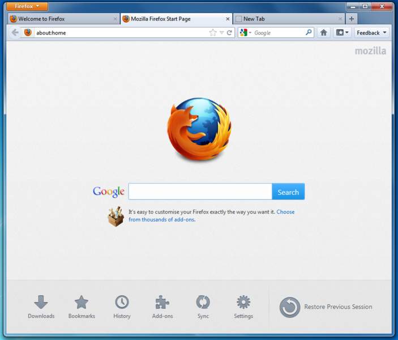Open the Feedback dropdown button
Viewport: 398px width, 340px height.
(371, 32)
